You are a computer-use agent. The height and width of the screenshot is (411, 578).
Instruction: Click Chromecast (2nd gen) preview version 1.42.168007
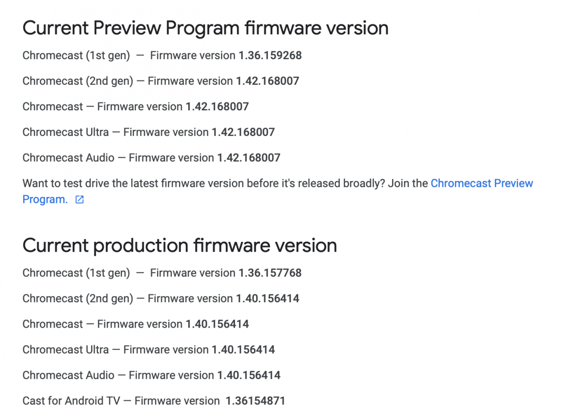pos(267,81)
